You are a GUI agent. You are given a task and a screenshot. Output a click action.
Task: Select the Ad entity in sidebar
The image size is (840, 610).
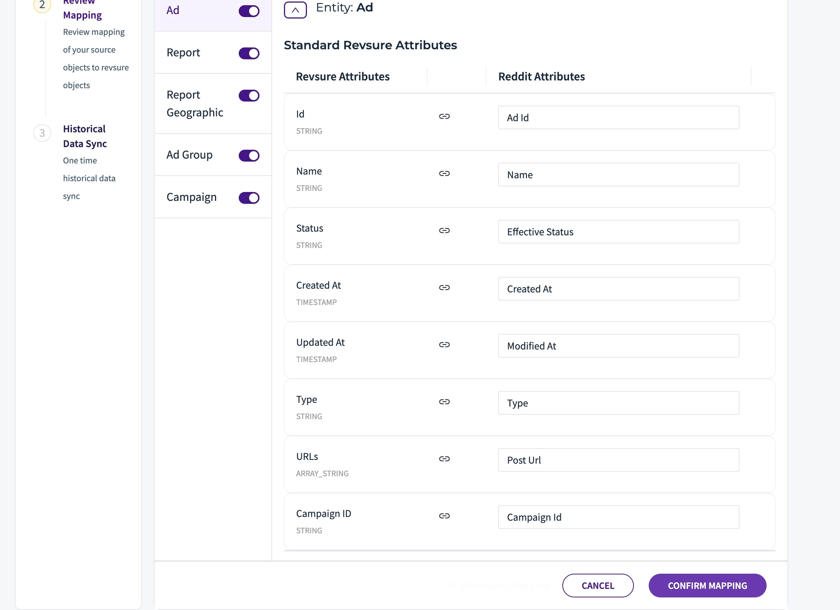(173, 10)
